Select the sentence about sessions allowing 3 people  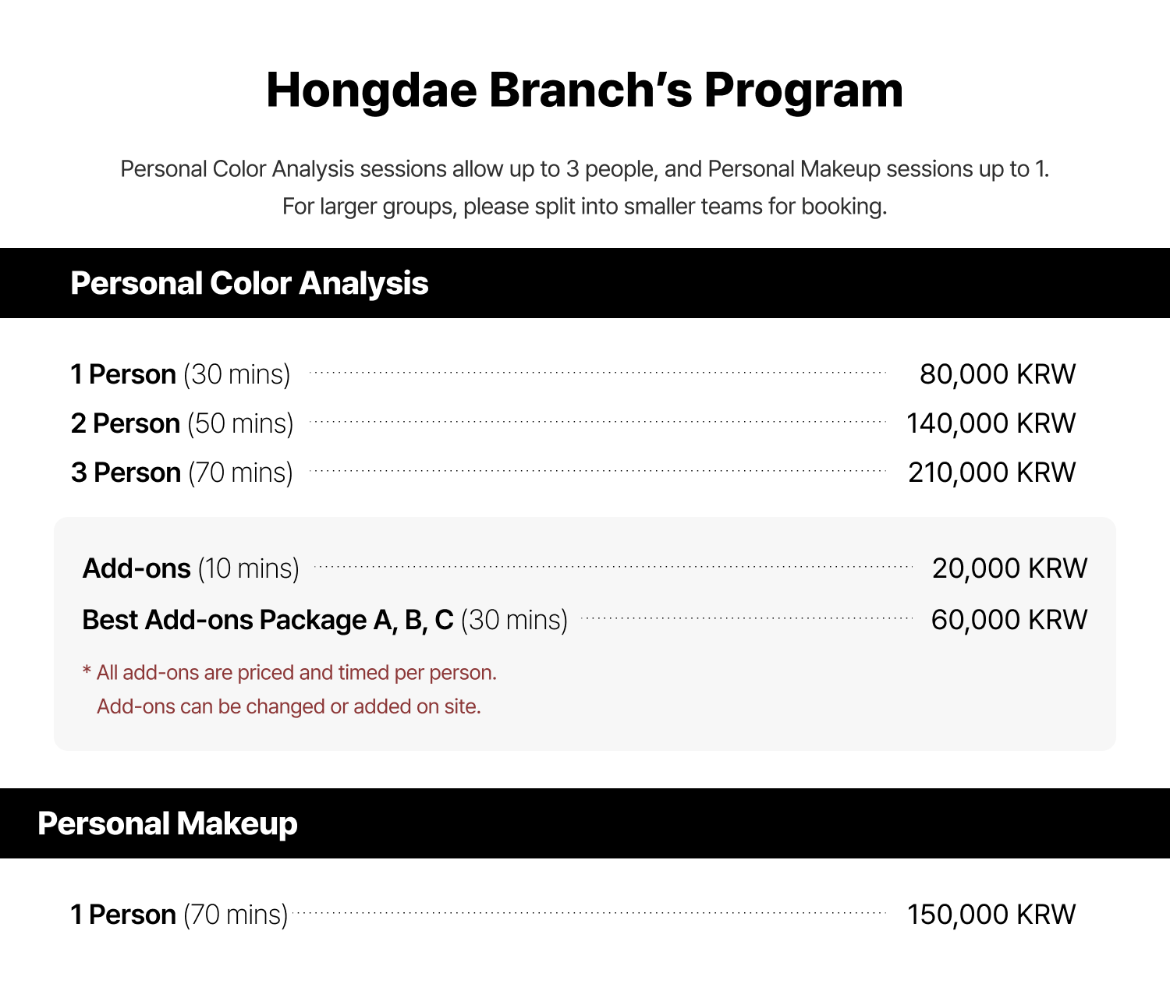(x=584, y=169)
